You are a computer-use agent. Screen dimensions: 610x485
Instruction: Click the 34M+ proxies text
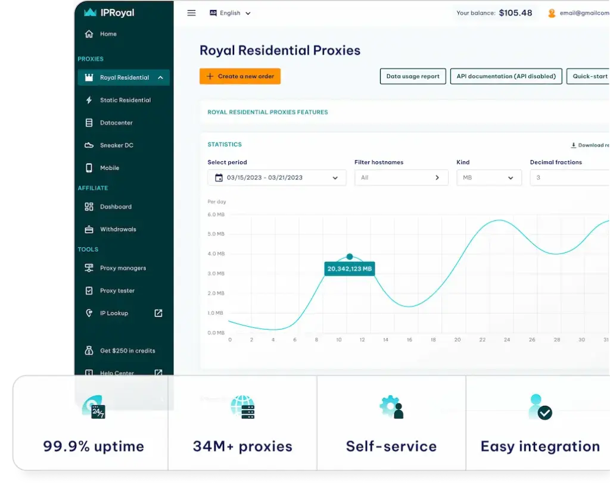(x=242, y=446)
